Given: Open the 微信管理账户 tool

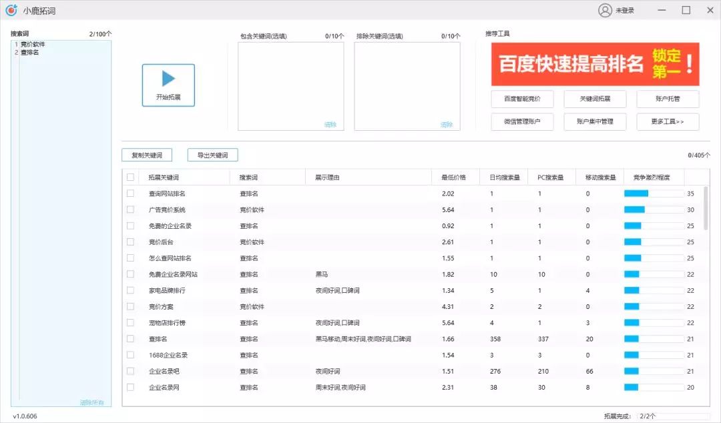Looking at the screenshot, I should (x=522, y=121).
